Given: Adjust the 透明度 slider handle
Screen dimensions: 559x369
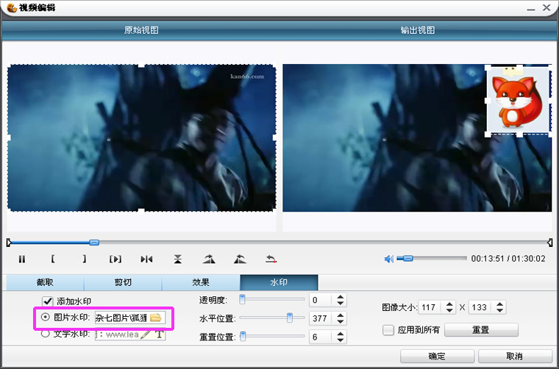Looking at the screenshot, I should [x=243, y=299].
